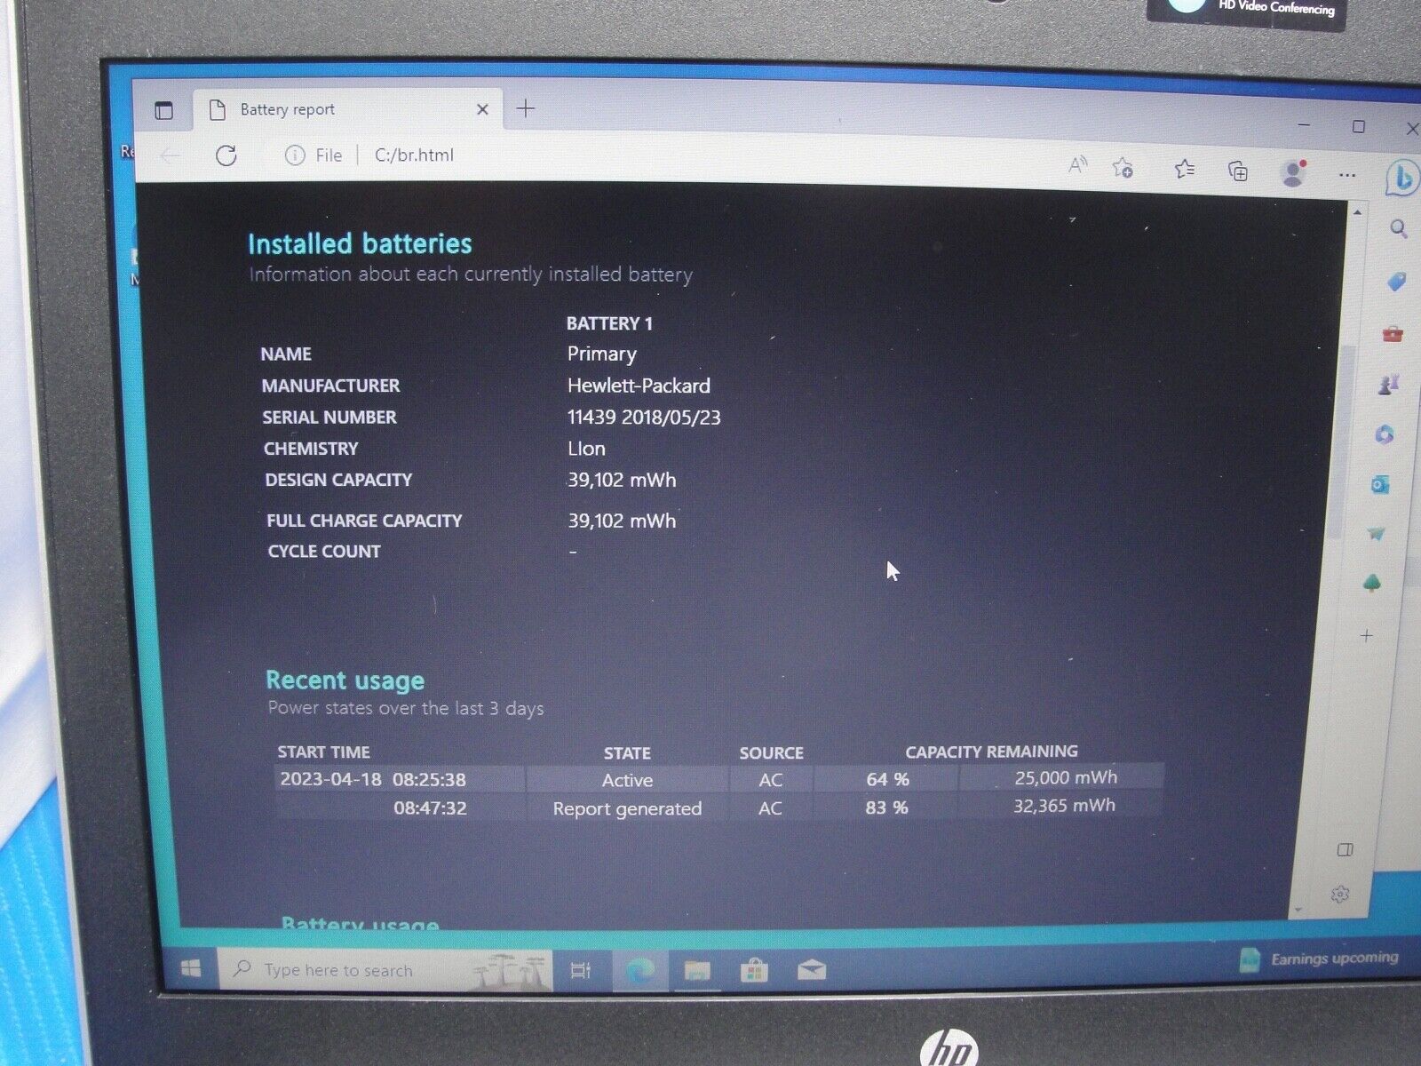The height and width of the screenshot is (1066, 1421).
Task: Click the Hewlett-Packard manufacturer value
Action: pos(639,386)
